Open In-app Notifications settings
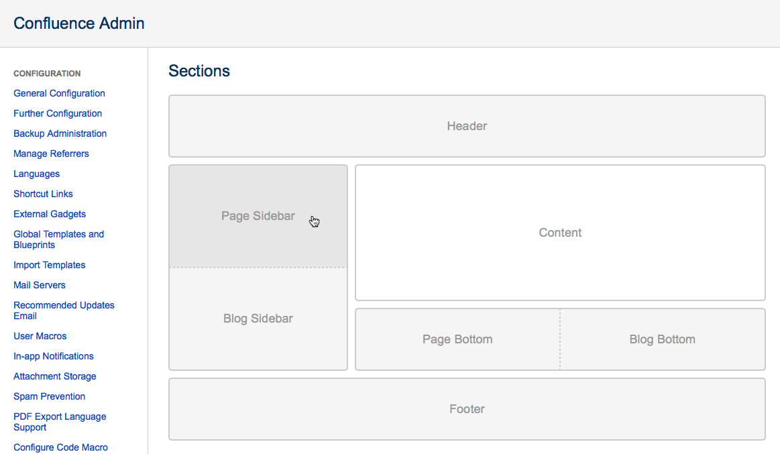This screenshot has height=454, width=780. tap(53, 356)
